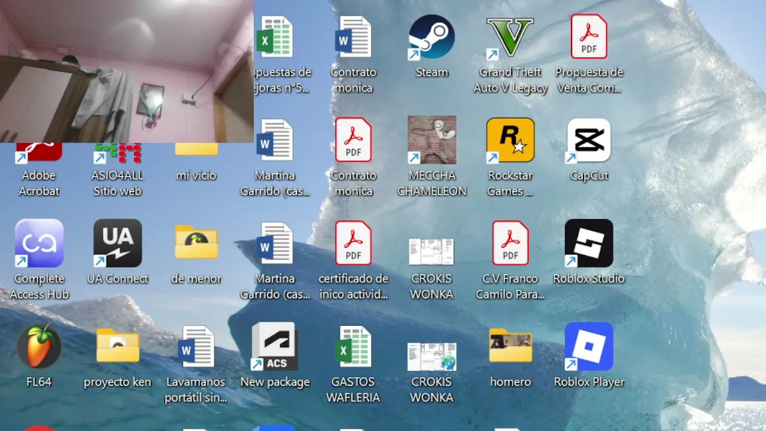Select the GASTOS WAFLERIA Excel spreadsheet

353,346
